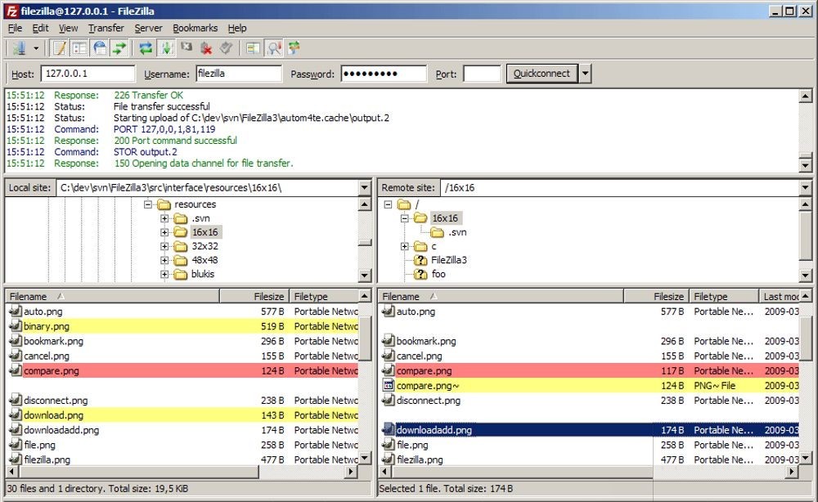Expand the local 16x16 folder node
The image size is (818, 502).
[164, 232]
